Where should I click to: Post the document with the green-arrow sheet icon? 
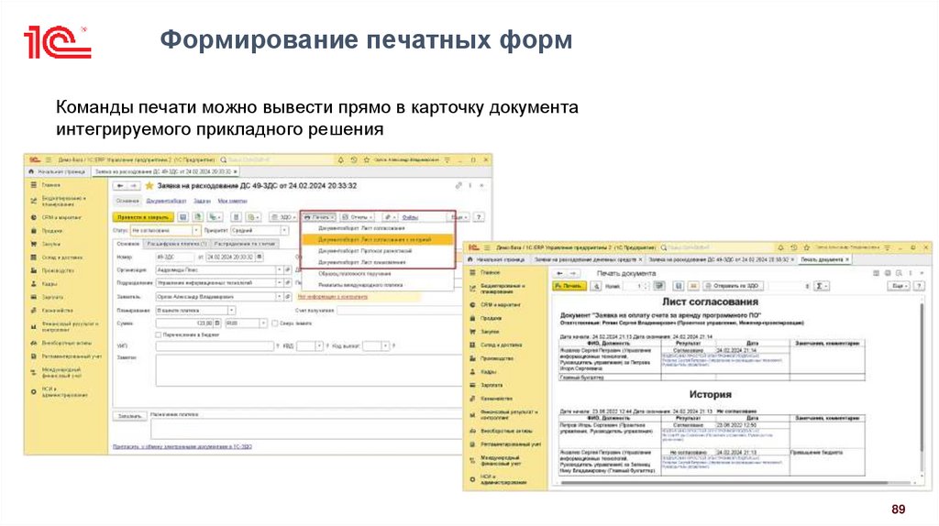(x=198, y=217)
